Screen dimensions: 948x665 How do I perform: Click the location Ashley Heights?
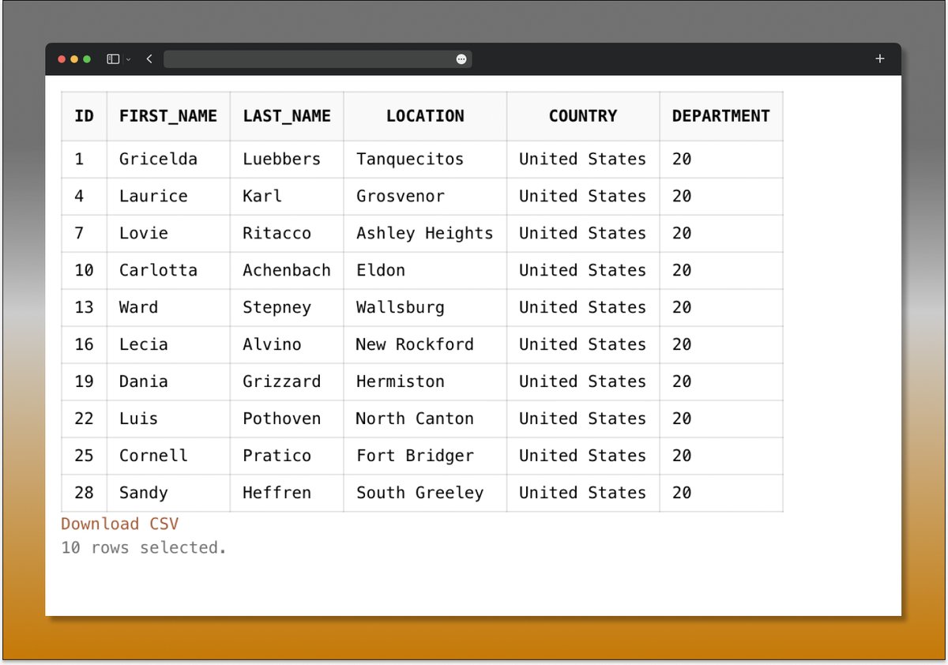[x=425, y=233]
